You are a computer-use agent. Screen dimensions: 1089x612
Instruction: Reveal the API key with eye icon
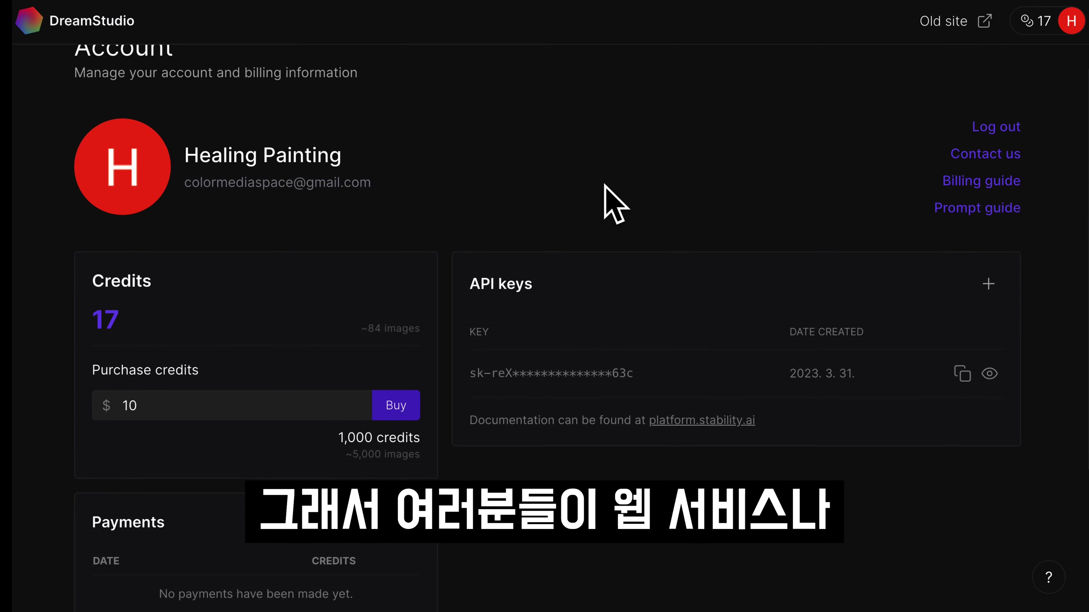(x=990, y=373)
